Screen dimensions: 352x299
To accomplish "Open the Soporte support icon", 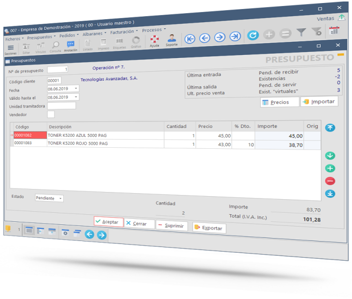I will (171, 40).
